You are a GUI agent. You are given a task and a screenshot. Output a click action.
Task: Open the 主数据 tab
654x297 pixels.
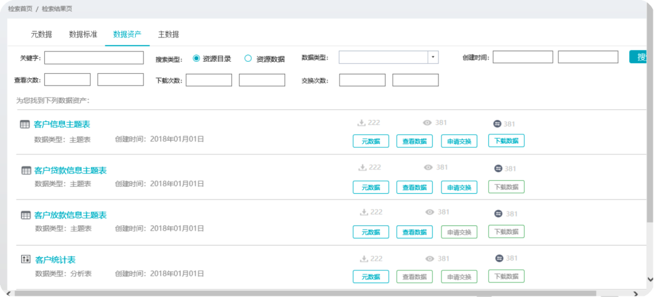point(168,35)
